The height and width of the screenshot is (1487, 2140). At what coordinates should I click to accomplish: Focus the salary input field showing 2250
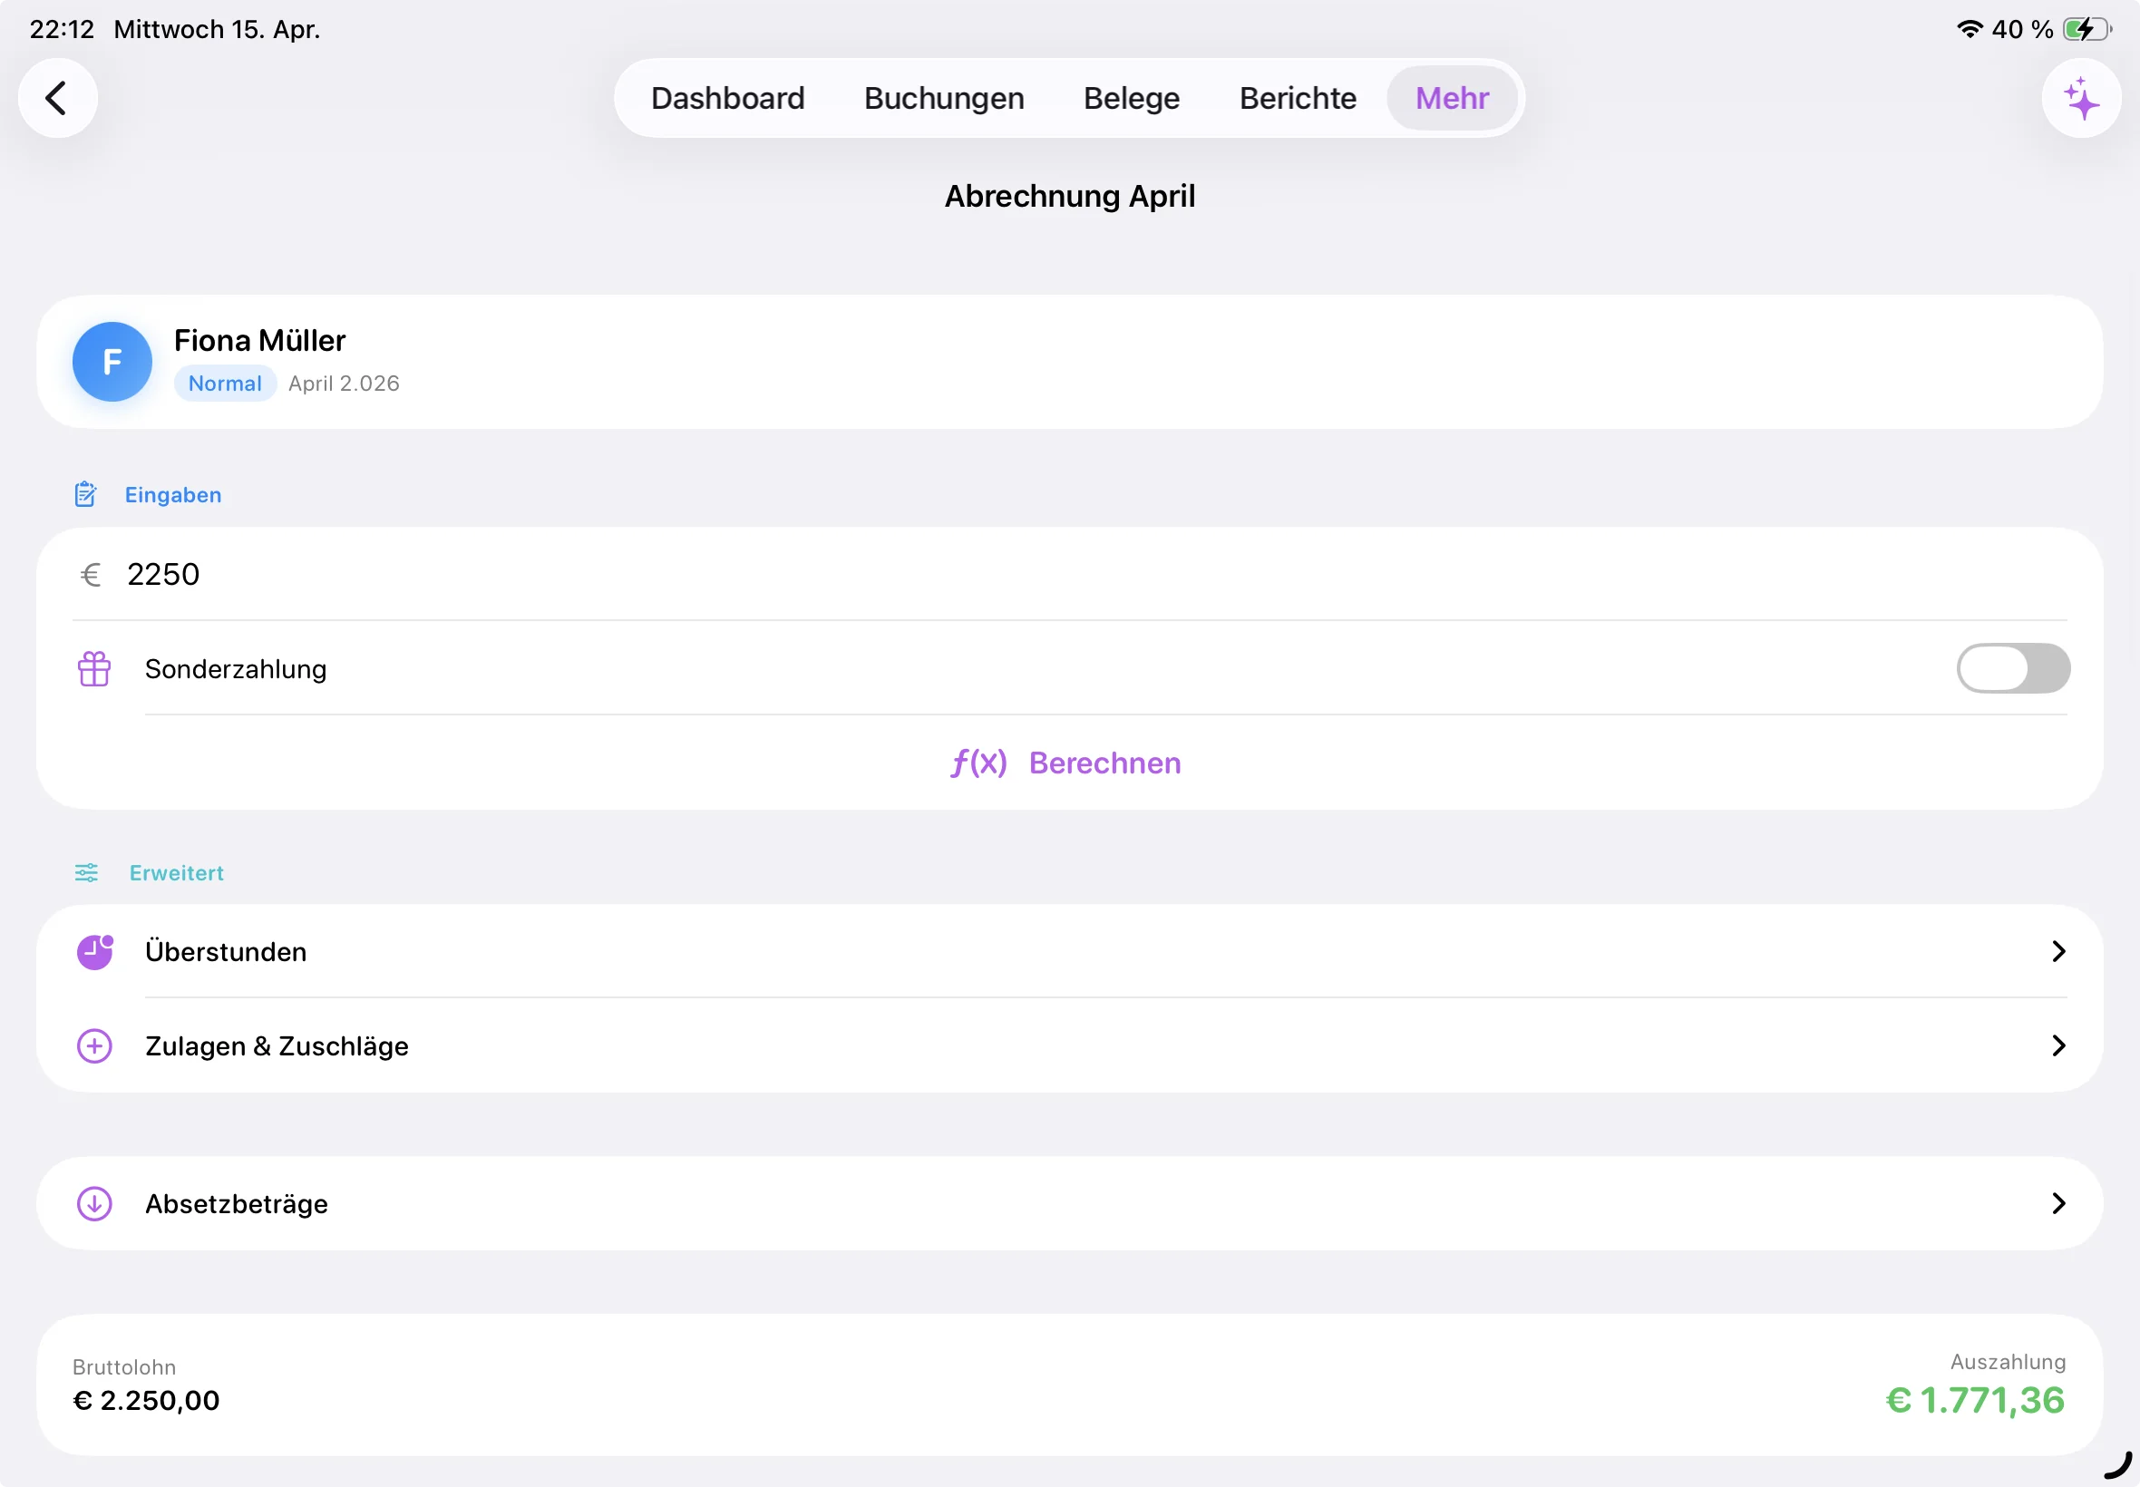click(x=1069, y=574)
